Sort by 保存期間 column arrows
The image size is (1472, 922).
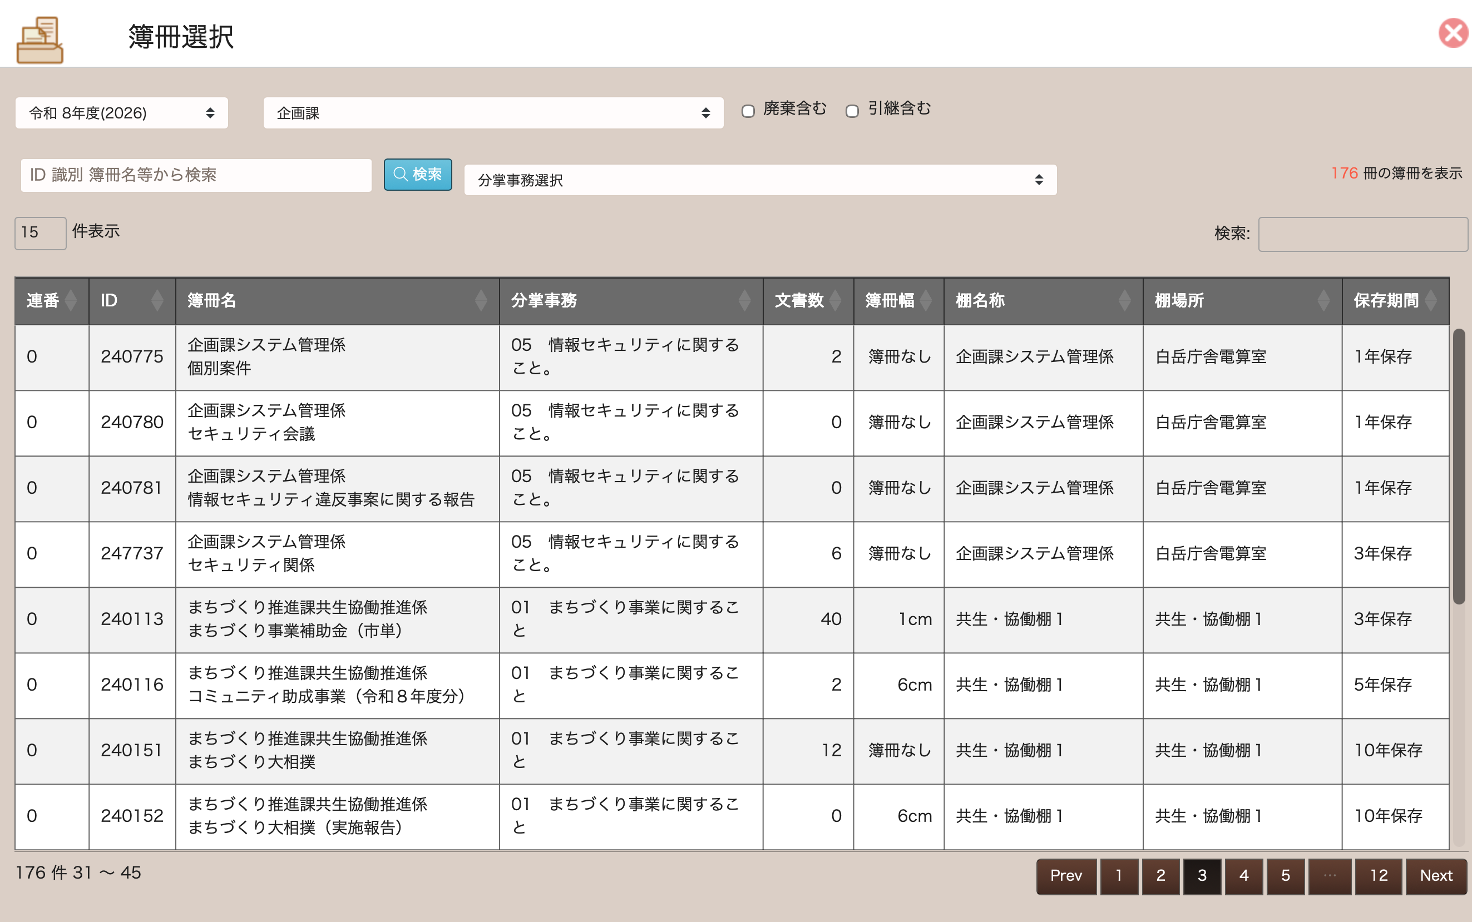point(1431,301)
